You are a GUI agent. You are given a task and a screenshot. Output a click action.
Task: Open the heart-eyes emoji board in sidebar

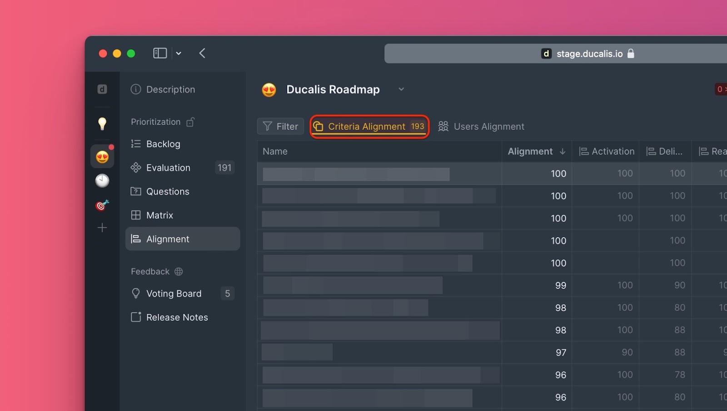click(102, 156)
